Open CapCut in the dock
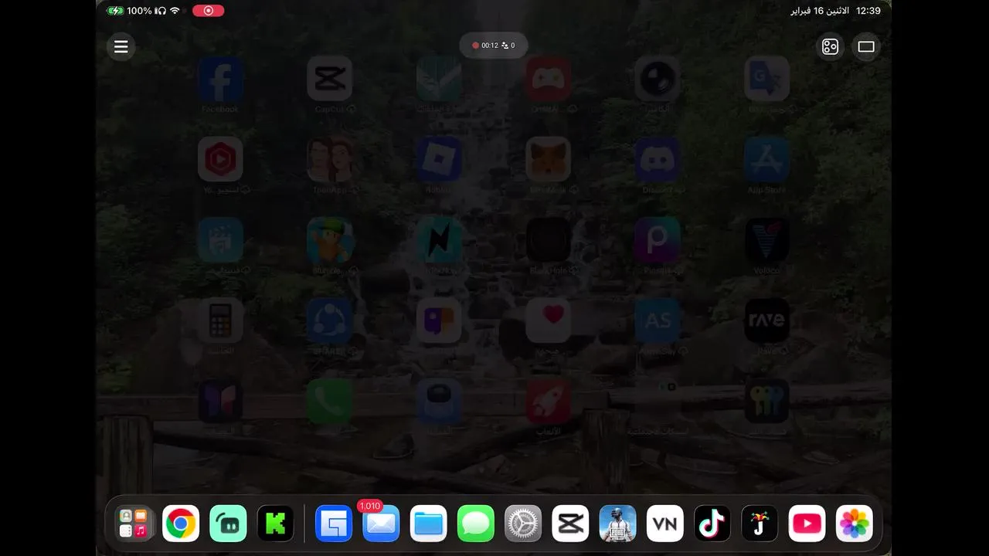989x556 pixels. point(570,524)
